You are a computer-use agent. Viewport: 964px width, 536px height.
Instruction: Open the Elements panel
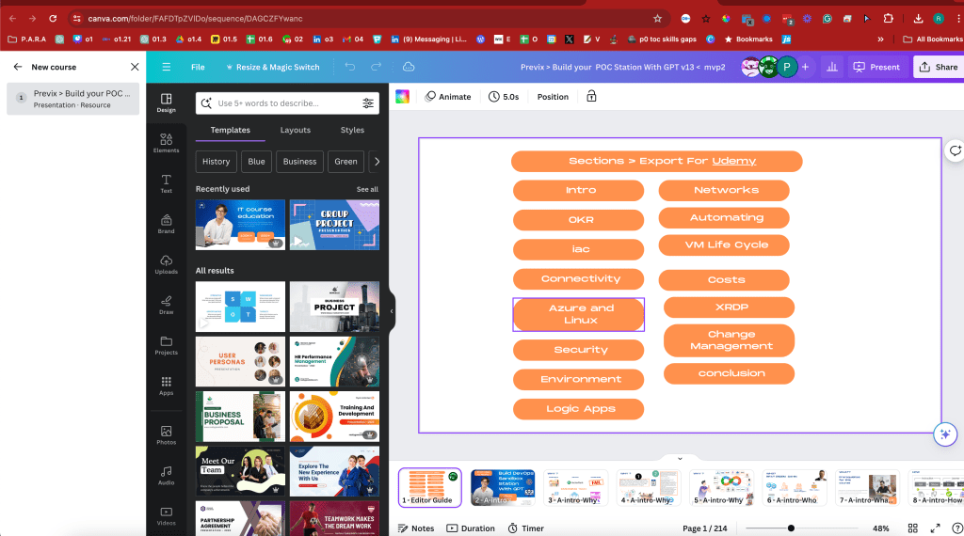(x=166, y=143)
